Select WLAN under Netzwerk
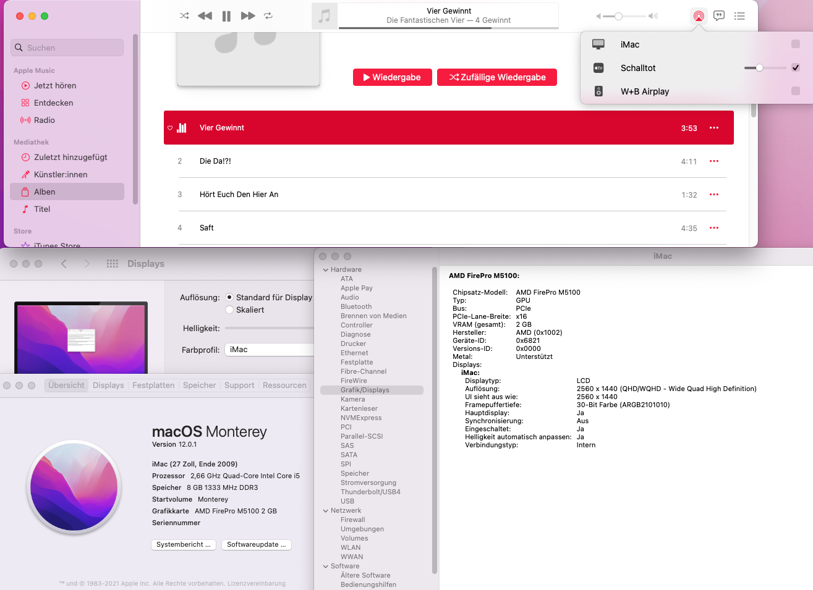Viewport: 813px width, 590px height. pos(351,548)
